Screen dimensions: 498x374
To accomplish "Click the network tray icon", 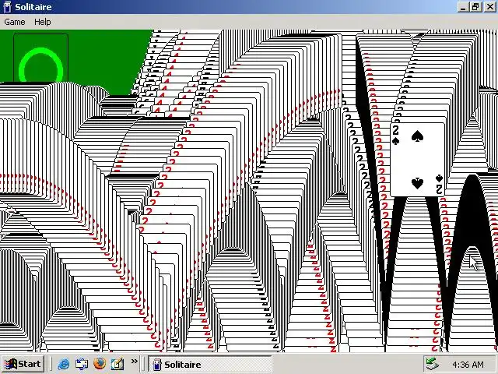I will 433,364.
